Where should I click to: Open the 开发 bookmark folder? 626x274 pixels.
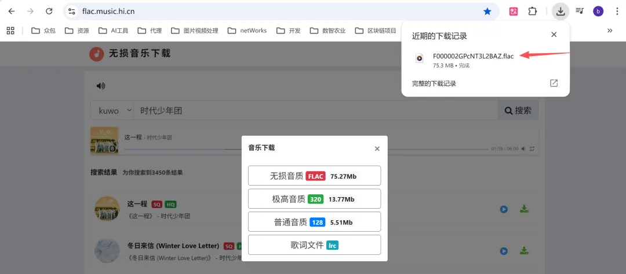click(x=288, y=30)
